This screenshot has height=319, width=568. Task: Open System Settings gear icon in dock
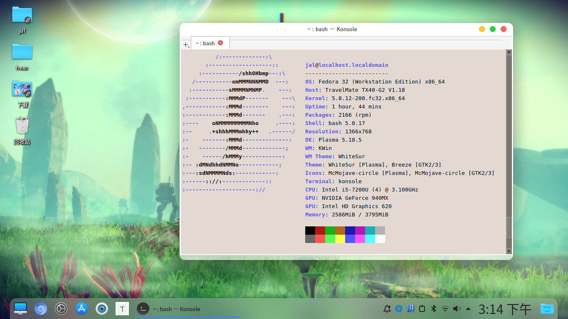[x=61, y=309]
